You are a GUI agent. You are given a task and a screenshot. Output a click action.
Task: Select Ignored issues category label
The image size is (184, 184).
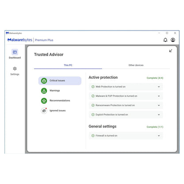(x=57, y=111)
